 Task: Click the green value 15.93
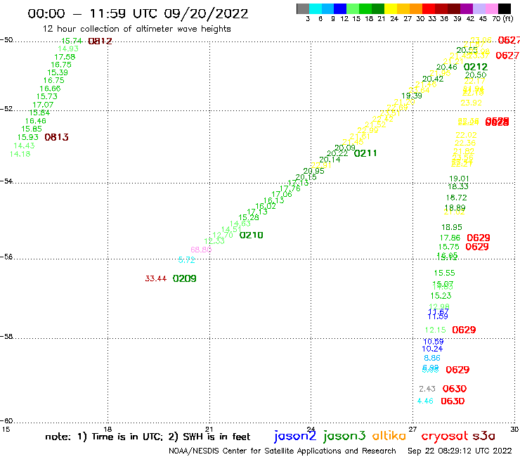pyautogui.click(x=28, y=137)
